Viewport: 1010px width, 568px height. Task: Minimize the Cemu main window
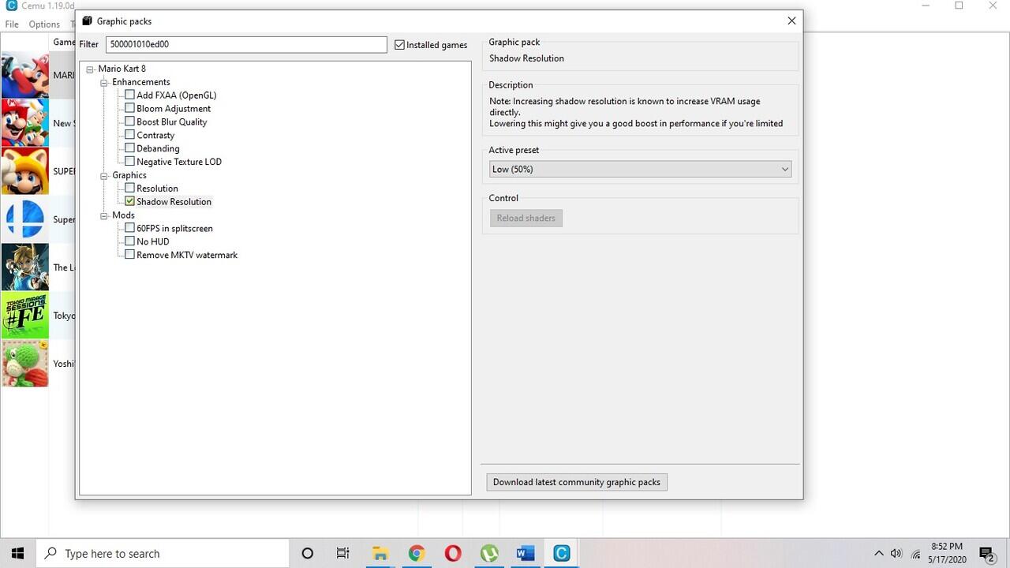click(x=925, y=6)
